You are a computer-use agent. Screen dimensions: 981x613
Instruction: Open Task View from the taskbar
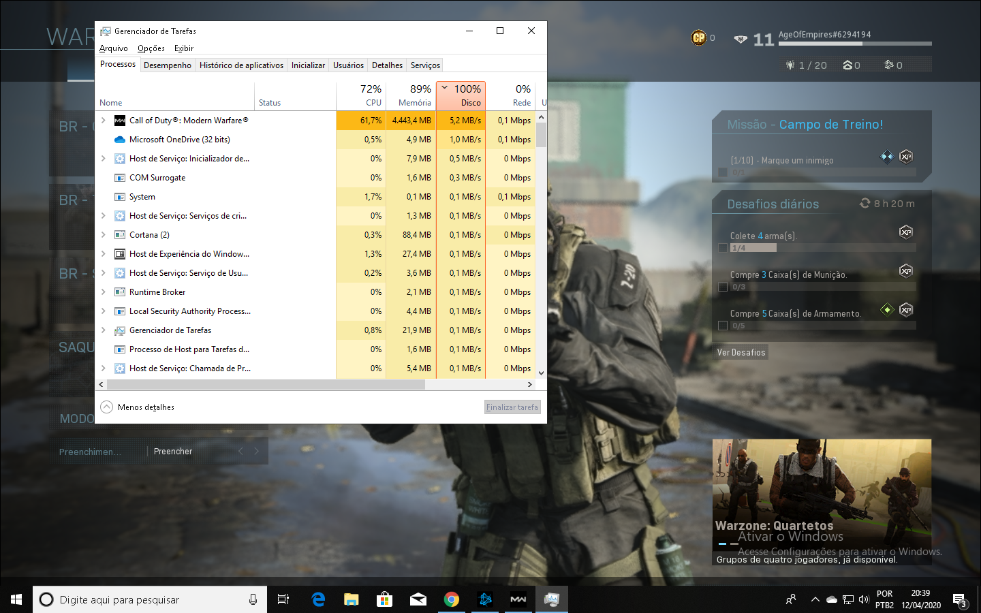(x=283, y=599)
